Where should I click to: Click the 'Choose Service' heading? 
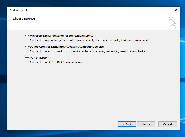24,19
